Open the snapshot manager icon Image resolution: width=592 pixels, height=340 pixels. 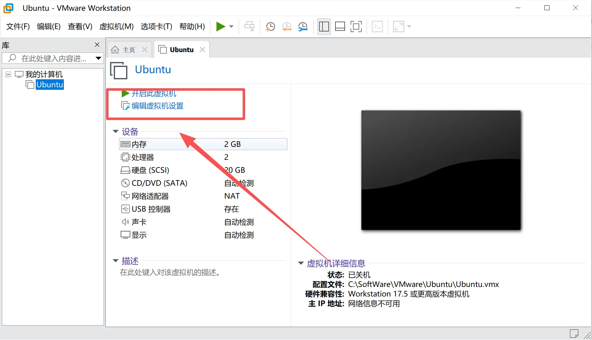pyautogui.click(x=303, y=27)
